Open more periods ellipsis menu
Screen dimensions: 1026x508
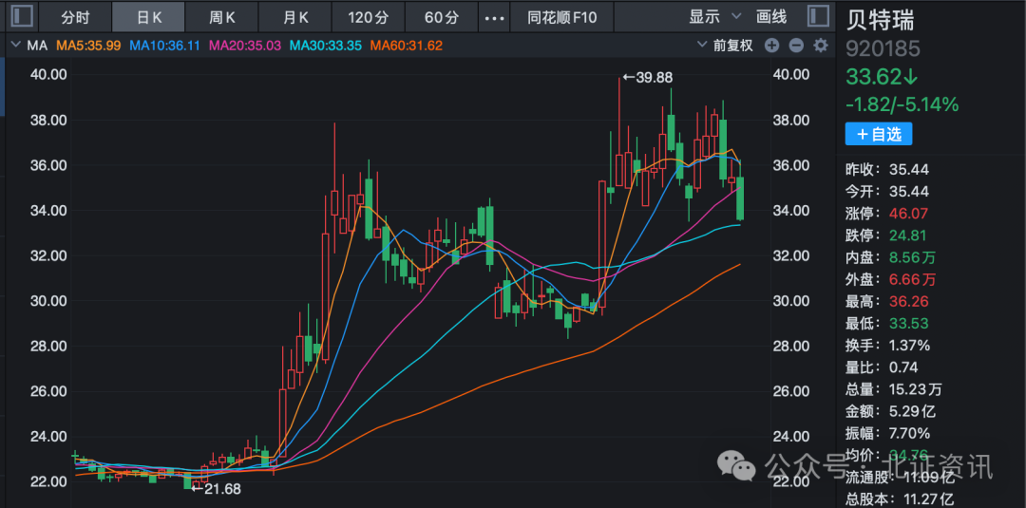494,17
